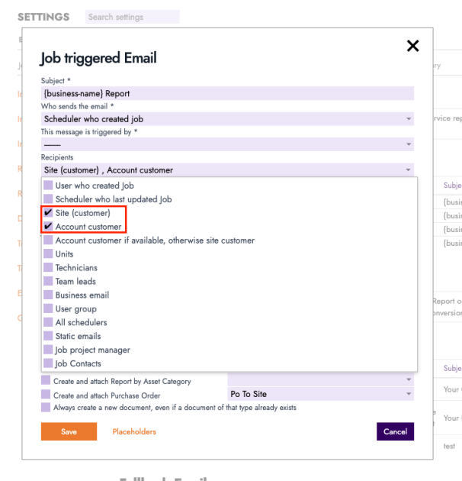The height and width of the screenshot is (481, 462).
Task: Check the Job project manager option
Action: pyautogui.click(x=49, y=350)
